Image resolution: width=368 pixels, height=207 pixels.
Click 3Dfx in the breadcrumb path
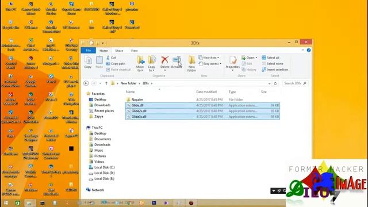click(145, 83)
